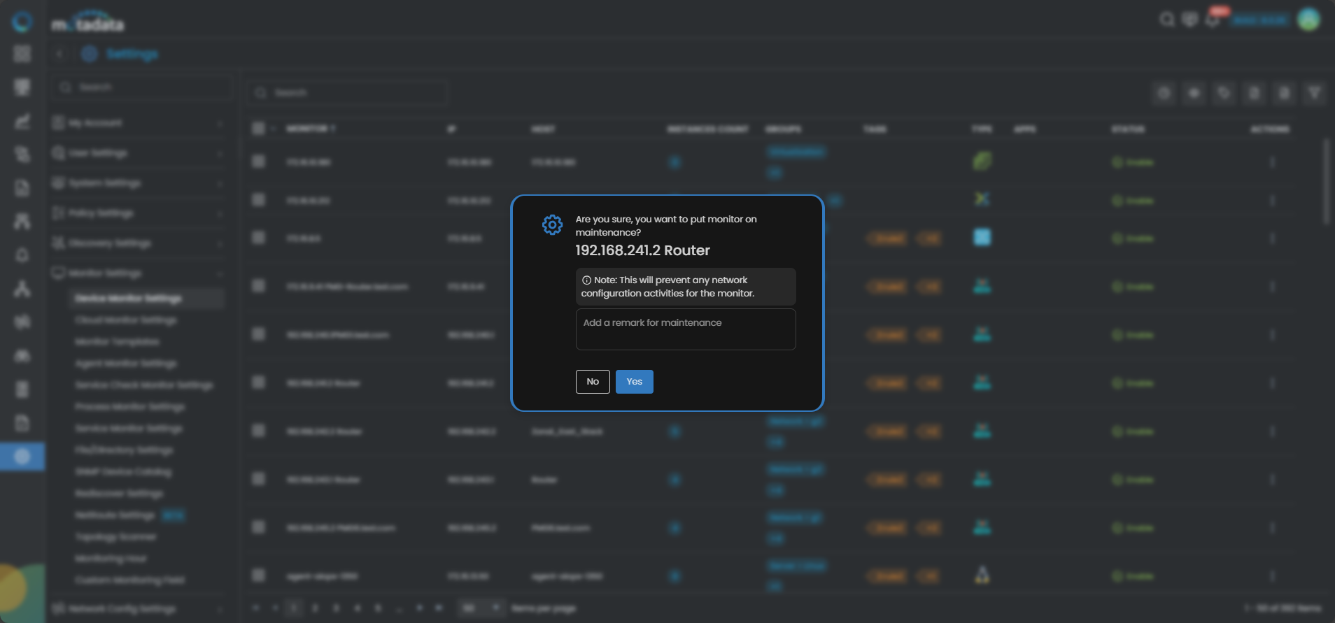Select checkbox for agent-nix row at bottom

pyautogui.click(x=259, y=576)
